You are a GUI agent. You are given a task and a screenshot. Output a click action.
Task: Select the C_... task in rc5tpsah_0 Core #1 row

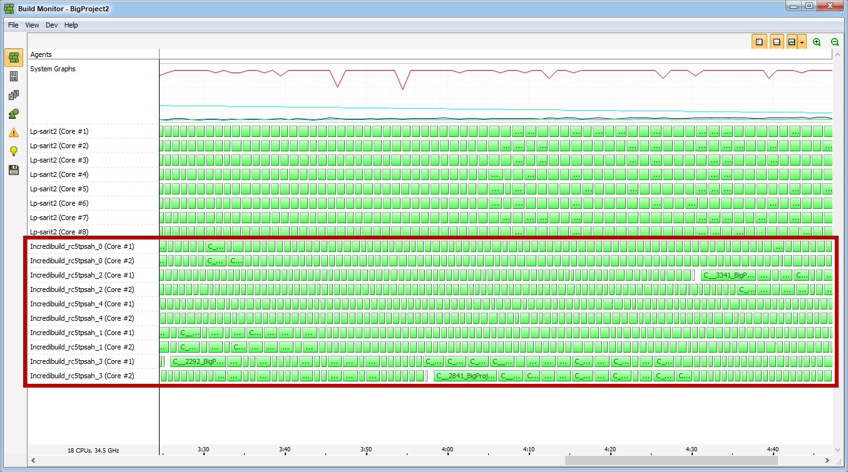coord(215,246)
